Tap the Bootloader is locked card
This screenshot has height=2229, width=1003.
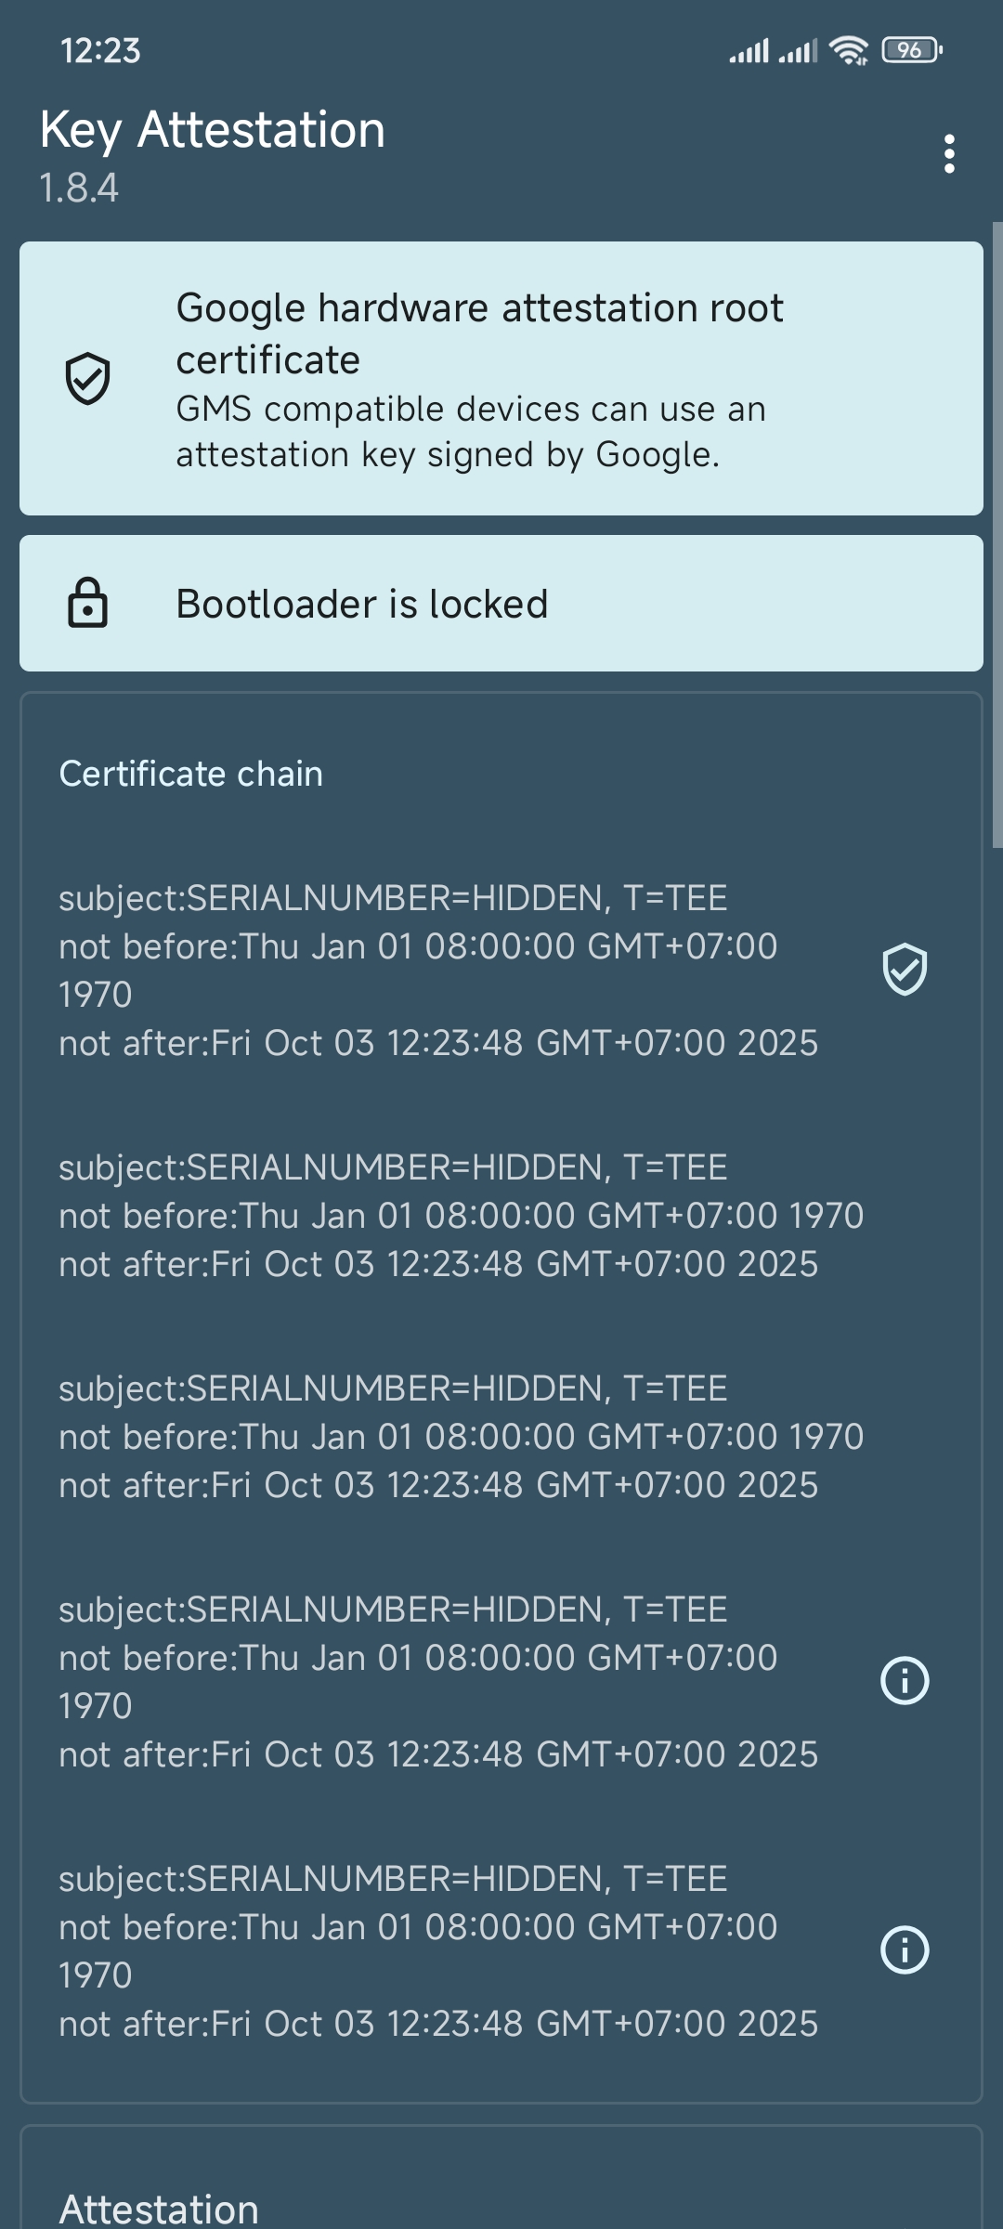coord(501,603)
